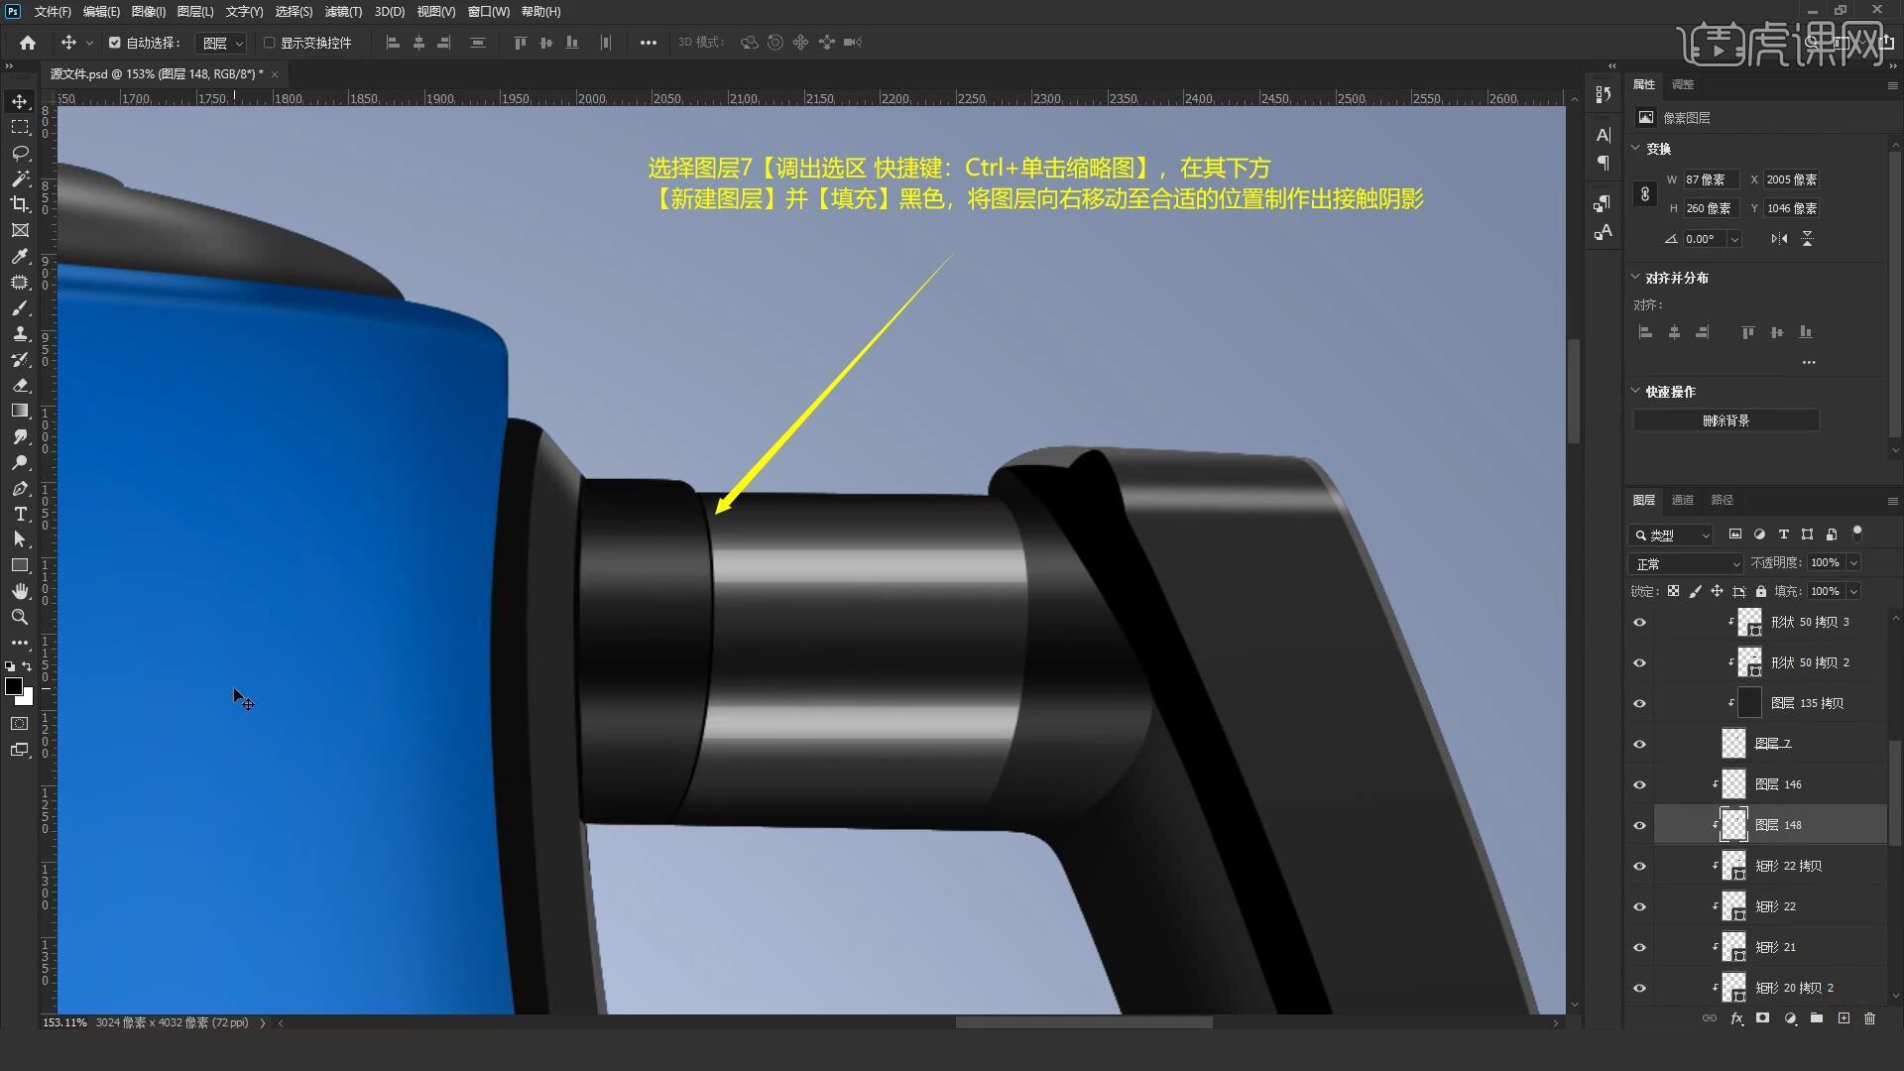Viewport: 1904px width, 1071px height.
Task: Select the Horizontal Type tool
Action: click(20, 514)
